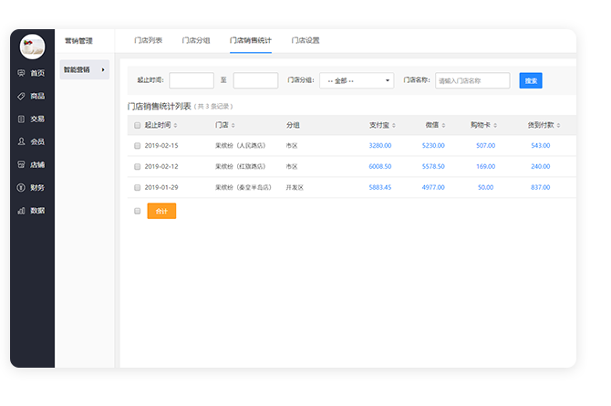Open 支付宝 amount 3280.00 link
611x406 pixels.
point(380,145)
